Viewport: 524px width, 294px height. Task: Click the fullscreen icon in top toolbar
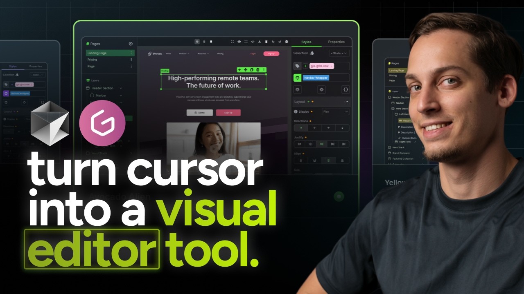point(246,42)
